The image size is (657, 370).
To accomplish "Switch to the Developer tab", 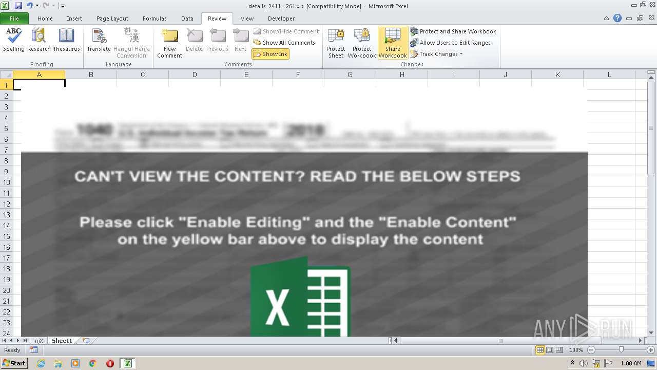I will coord(281,18).
